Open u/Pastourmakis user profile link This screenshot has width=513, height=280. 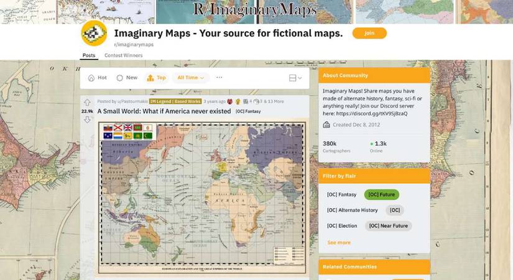[x=132, y=101]
